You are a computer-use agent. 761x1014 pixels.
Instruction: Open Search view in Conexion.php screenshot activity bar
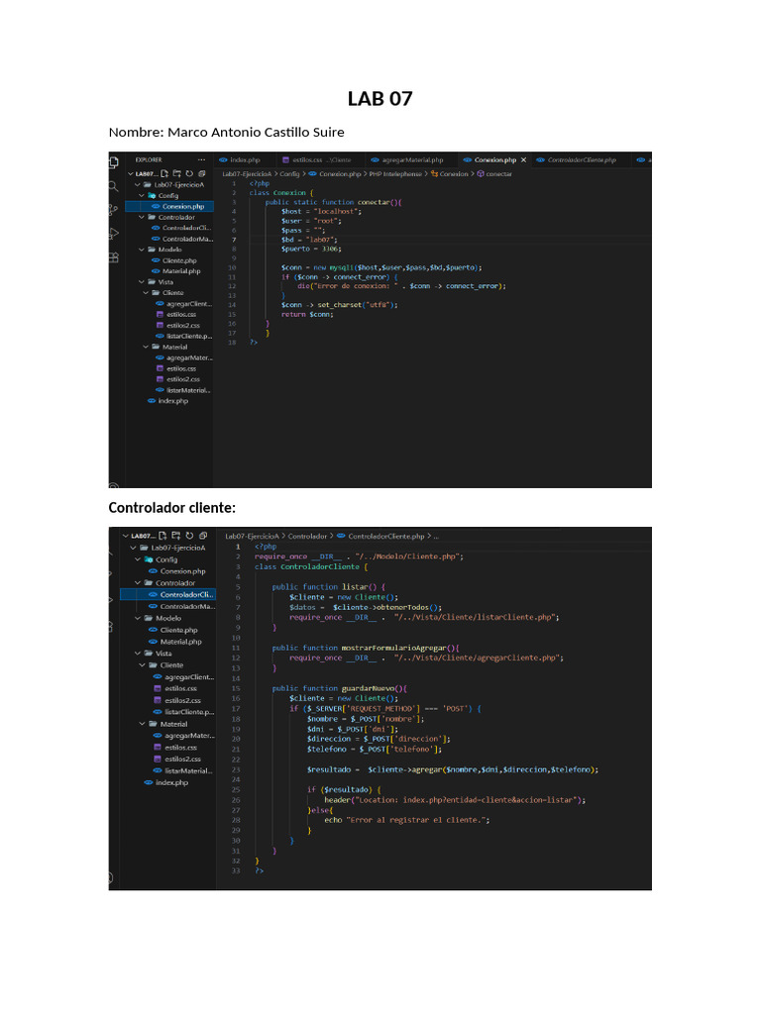point(113,186)
